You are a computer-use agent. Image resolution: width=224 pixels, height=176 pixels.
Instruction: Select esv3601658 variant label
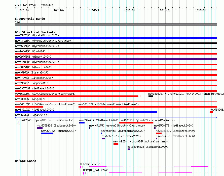(x=45, y=104)
